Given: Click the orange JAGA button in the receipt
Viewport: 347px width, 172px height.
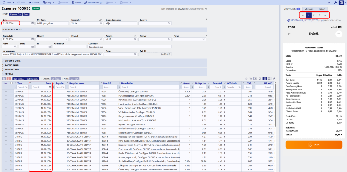Looking at the screenshot, I should pyautogui.click(x=314, y=145).
